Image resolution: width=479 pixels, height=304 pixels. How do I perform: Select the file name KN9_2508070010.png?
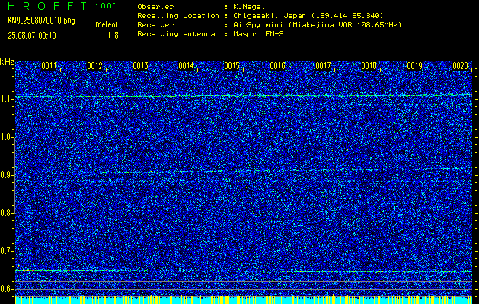41,21
